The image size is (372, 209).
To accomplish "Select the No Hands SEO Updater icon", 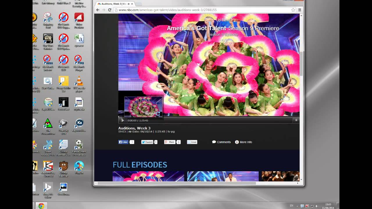I will click(x=63, y=42).
